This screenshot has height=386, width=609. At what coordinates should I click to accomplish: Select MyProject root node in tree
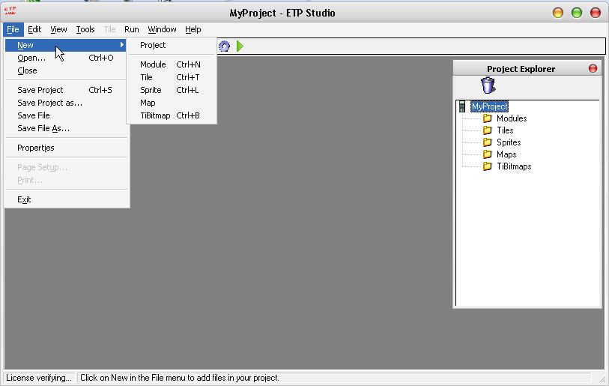(489, 106)
